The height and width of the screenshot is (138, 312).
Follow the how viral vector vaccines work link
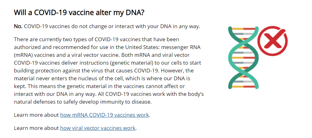(x=98, y=128)
